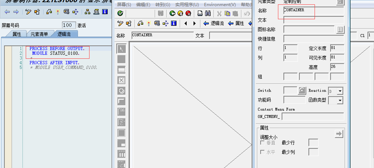374x168 pixels.
Task: Click search help button next to Switch field
Action: (302, 90)
